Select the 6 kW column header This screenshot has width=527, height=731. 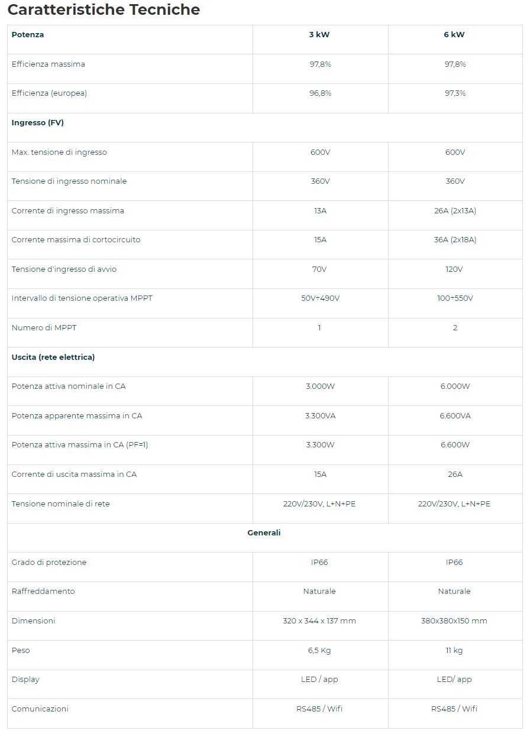coord(454,35)
